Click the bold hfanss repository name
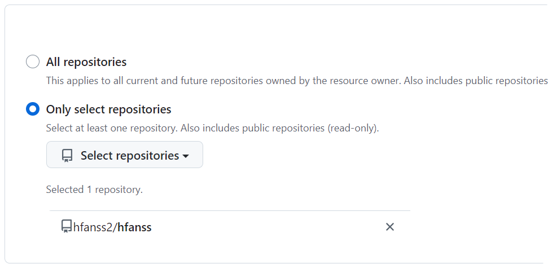548x264 pixels. click(134, 227)
